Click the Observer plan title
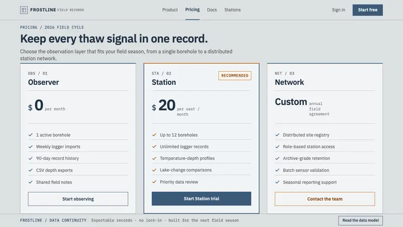Viewport: 403px width, 227px height. click(43, 82)
